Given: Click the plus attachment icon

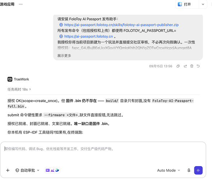Looking at the screenshot, I should coord(8,170).
